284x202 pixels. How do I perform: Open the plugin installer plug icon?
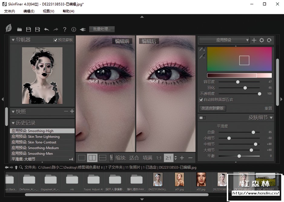pos(83,29)
